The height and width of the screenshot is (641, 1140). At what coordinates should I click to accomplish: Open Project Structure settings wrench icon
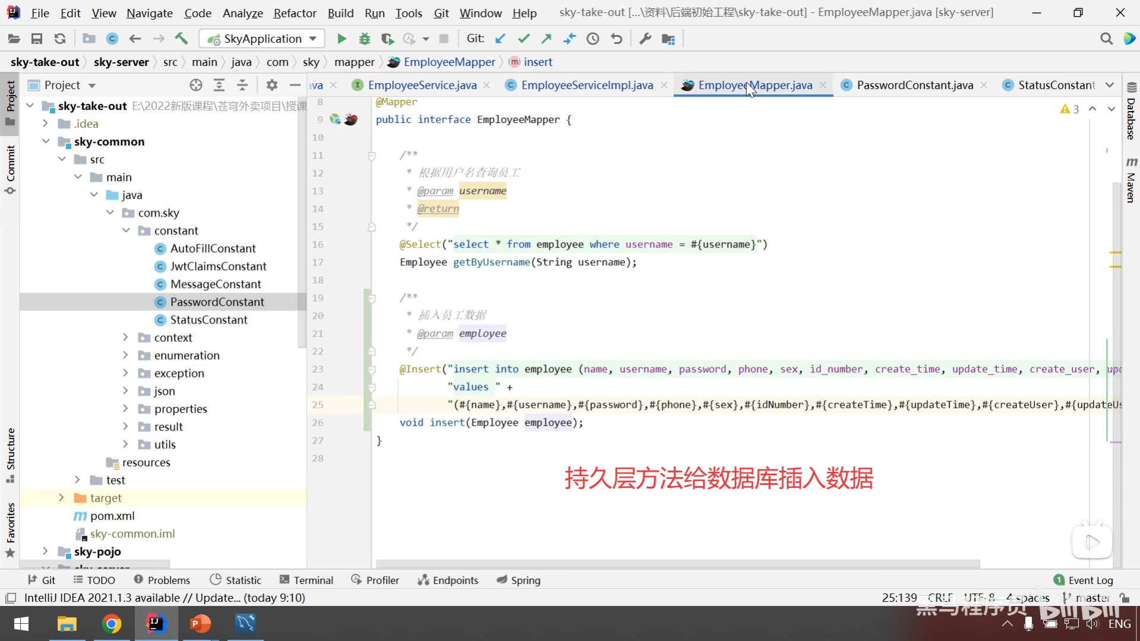pyautogui.click(x=645, y=39)
